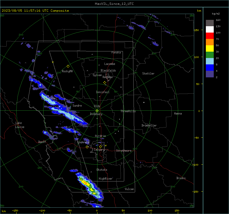Click the ThreeHills city label
Image resolution: width=229 pixels, height=214 pixels.
[x=128, y=111]
